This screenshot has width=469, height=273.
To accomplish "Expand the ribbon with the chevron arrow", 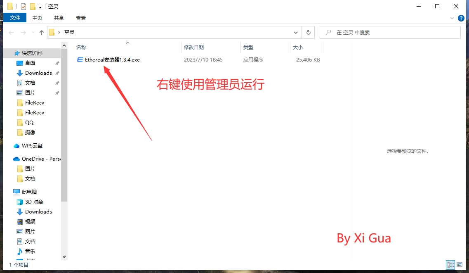I will 453,18.
